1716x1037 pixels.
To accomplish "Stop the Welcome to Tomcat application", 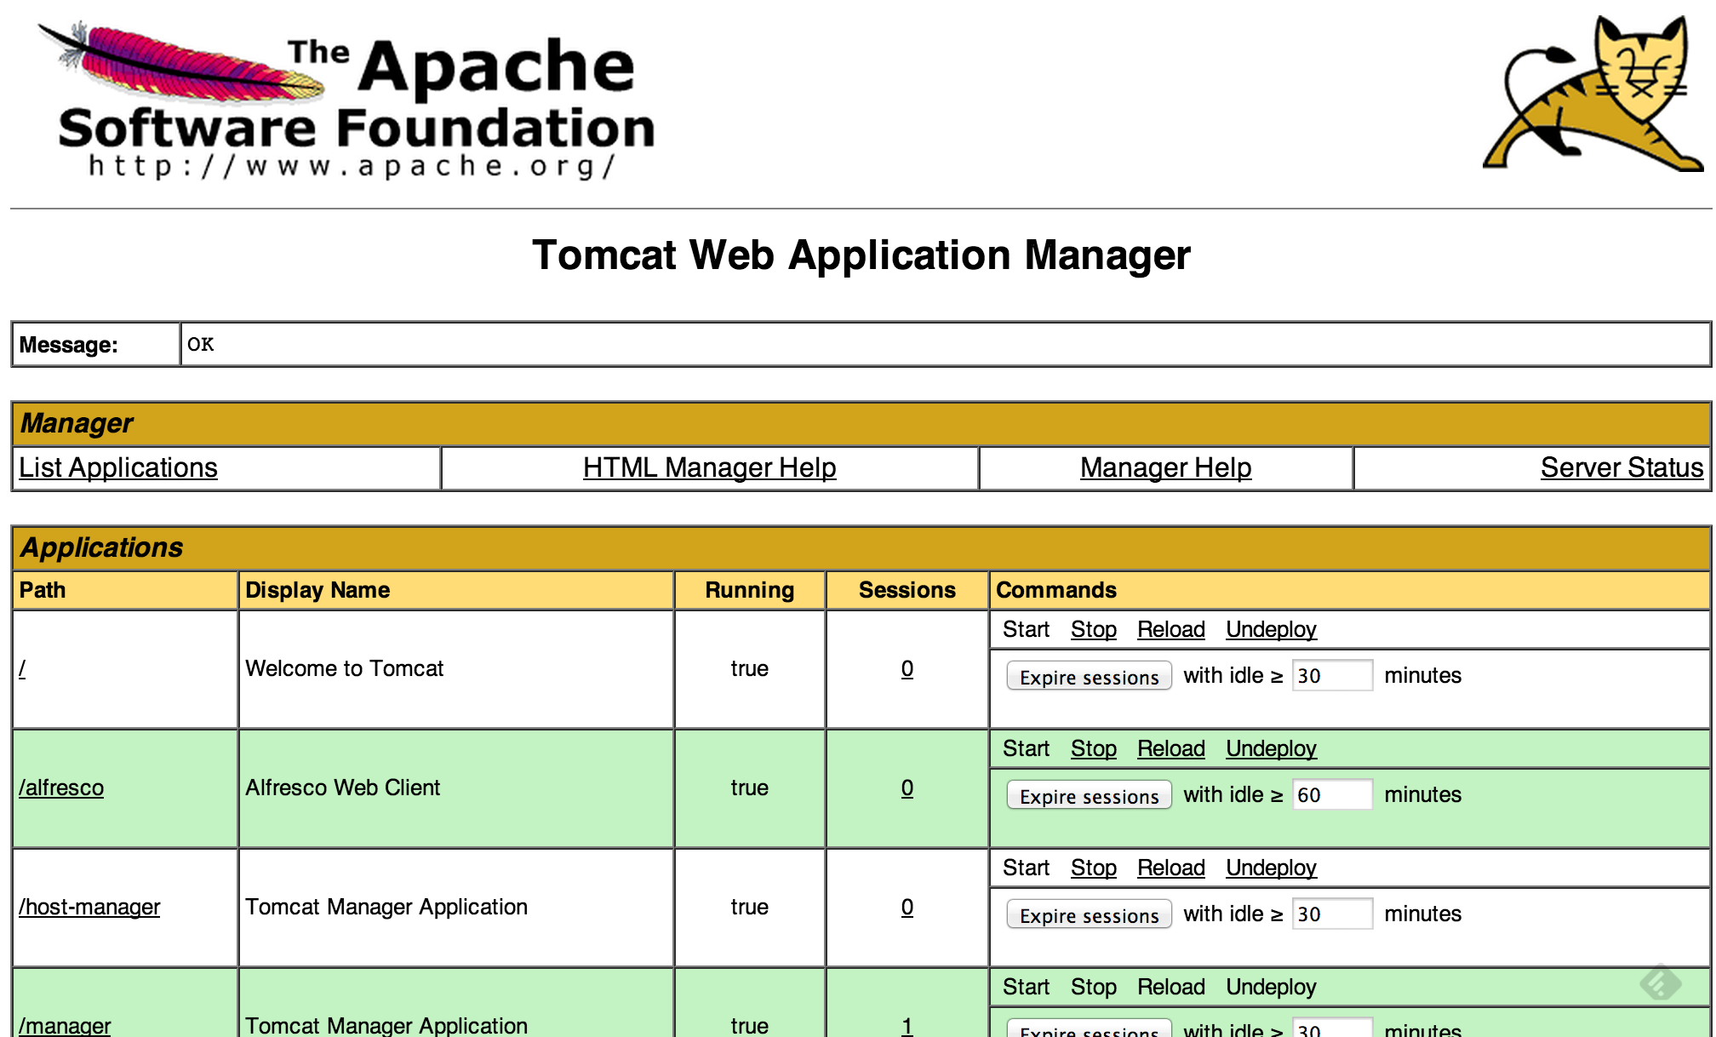I will (1094, 629).
